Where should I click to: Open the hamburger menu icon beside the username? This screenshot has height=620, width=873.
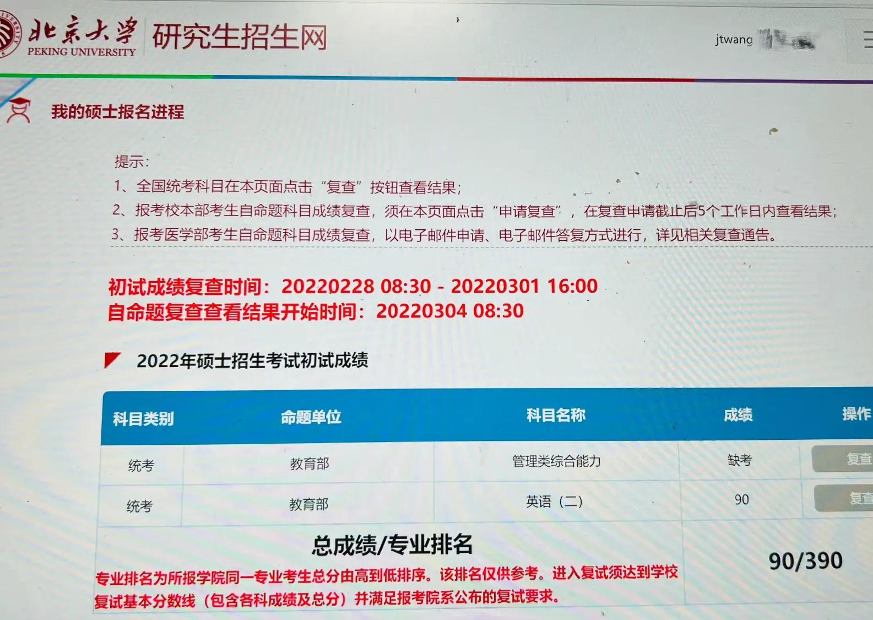pos(867,40)
